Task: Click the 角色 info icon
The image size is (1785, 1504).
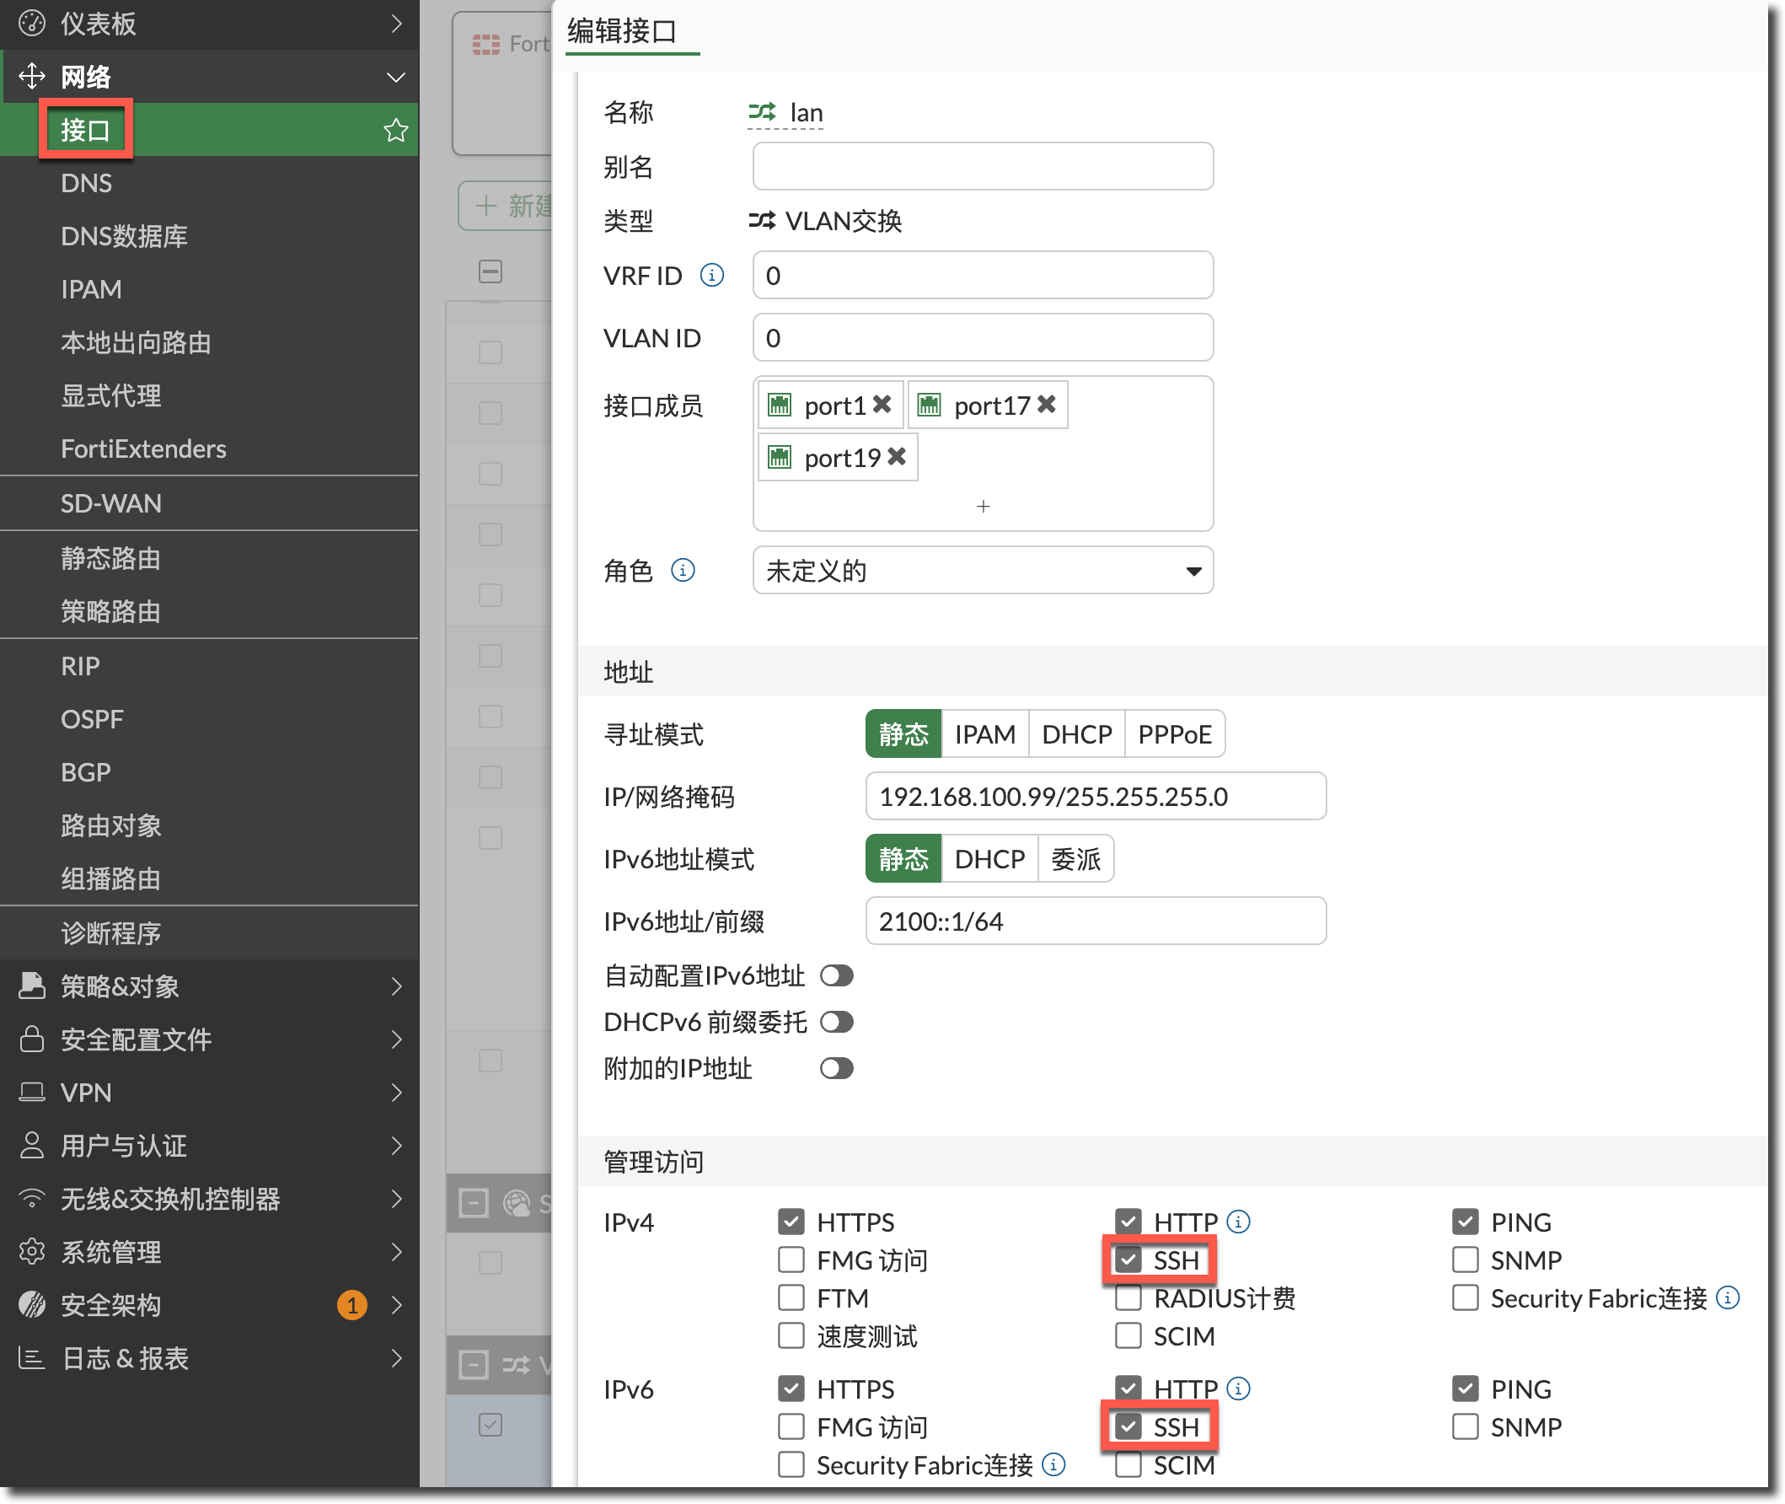Action: tap(683, 570)
